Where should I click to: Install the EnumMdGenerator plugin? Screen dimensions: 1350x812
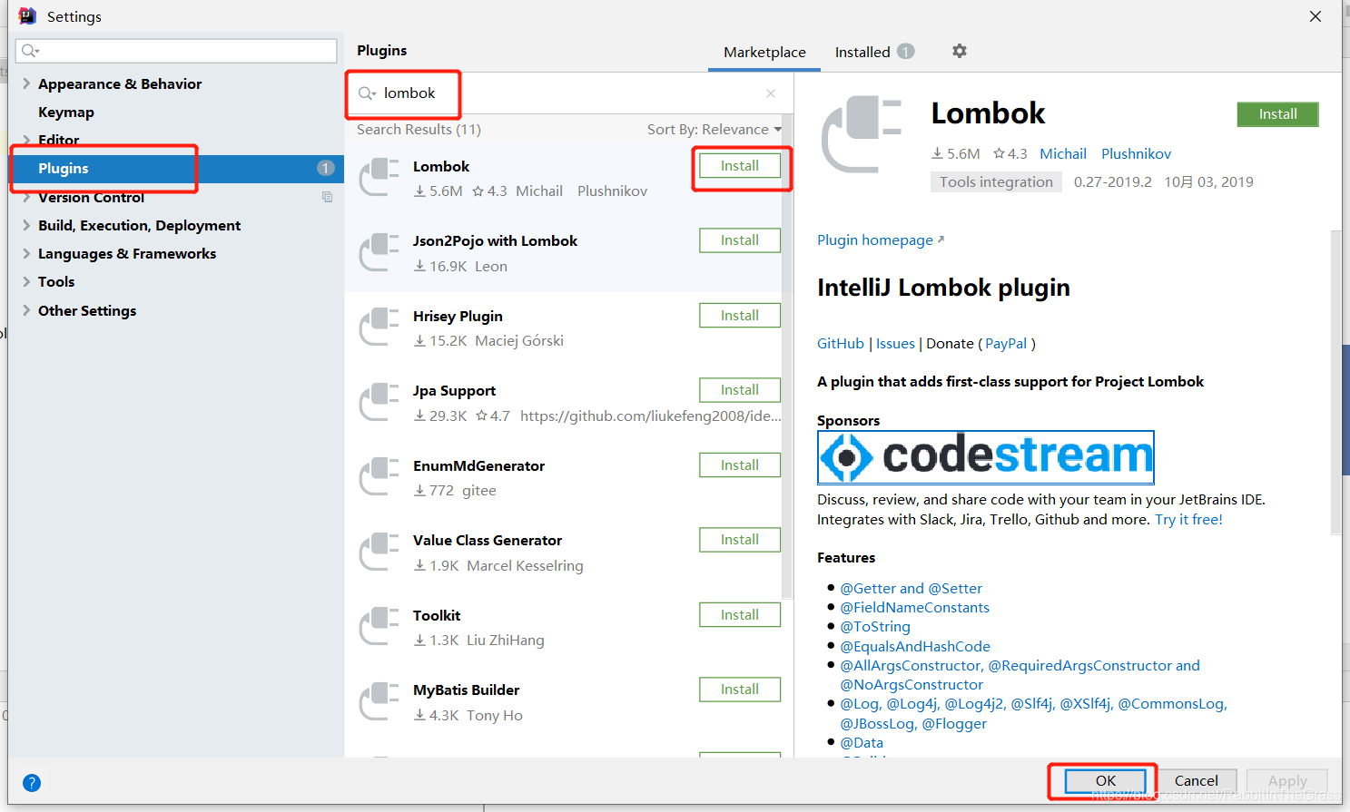click(x=740, y=465)
